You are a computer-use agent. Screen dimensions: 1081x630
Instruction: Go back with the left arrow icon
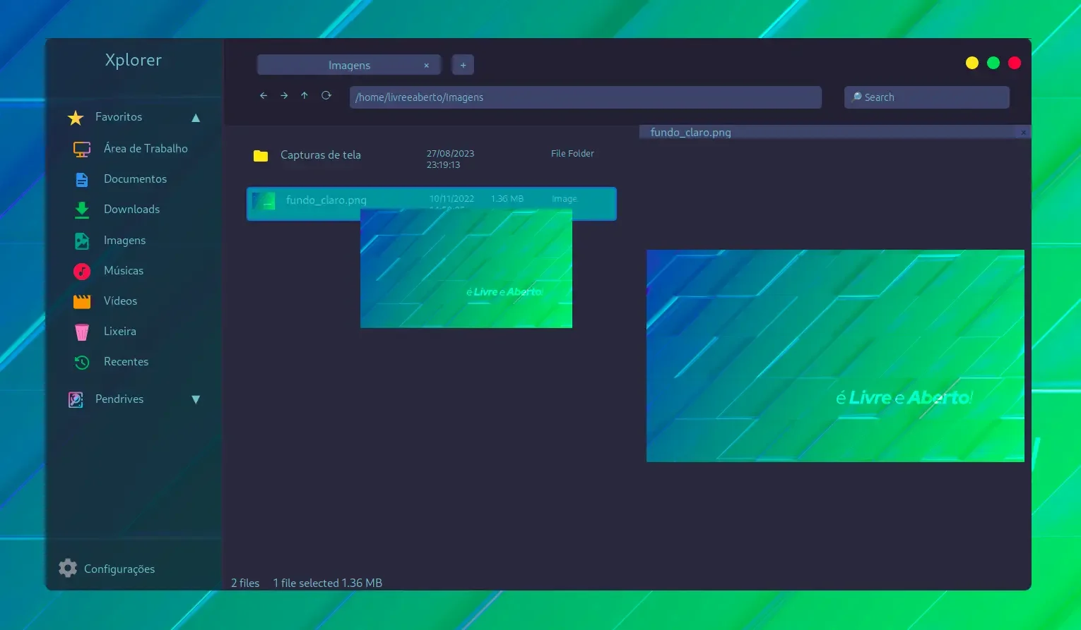pos(264,96)
